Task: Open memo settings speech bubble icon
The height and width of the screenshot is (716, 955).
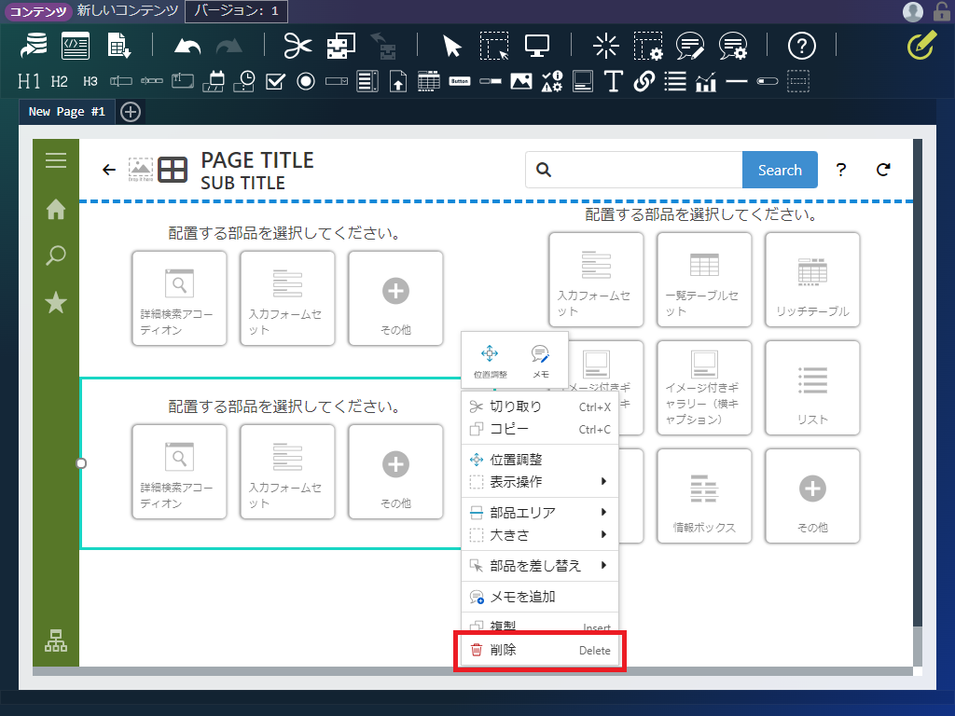Action: click(x=733, y=46)
